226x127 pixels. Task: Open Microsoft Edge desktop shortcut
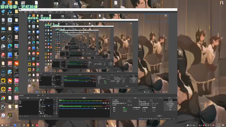click(x=10, y=47)
